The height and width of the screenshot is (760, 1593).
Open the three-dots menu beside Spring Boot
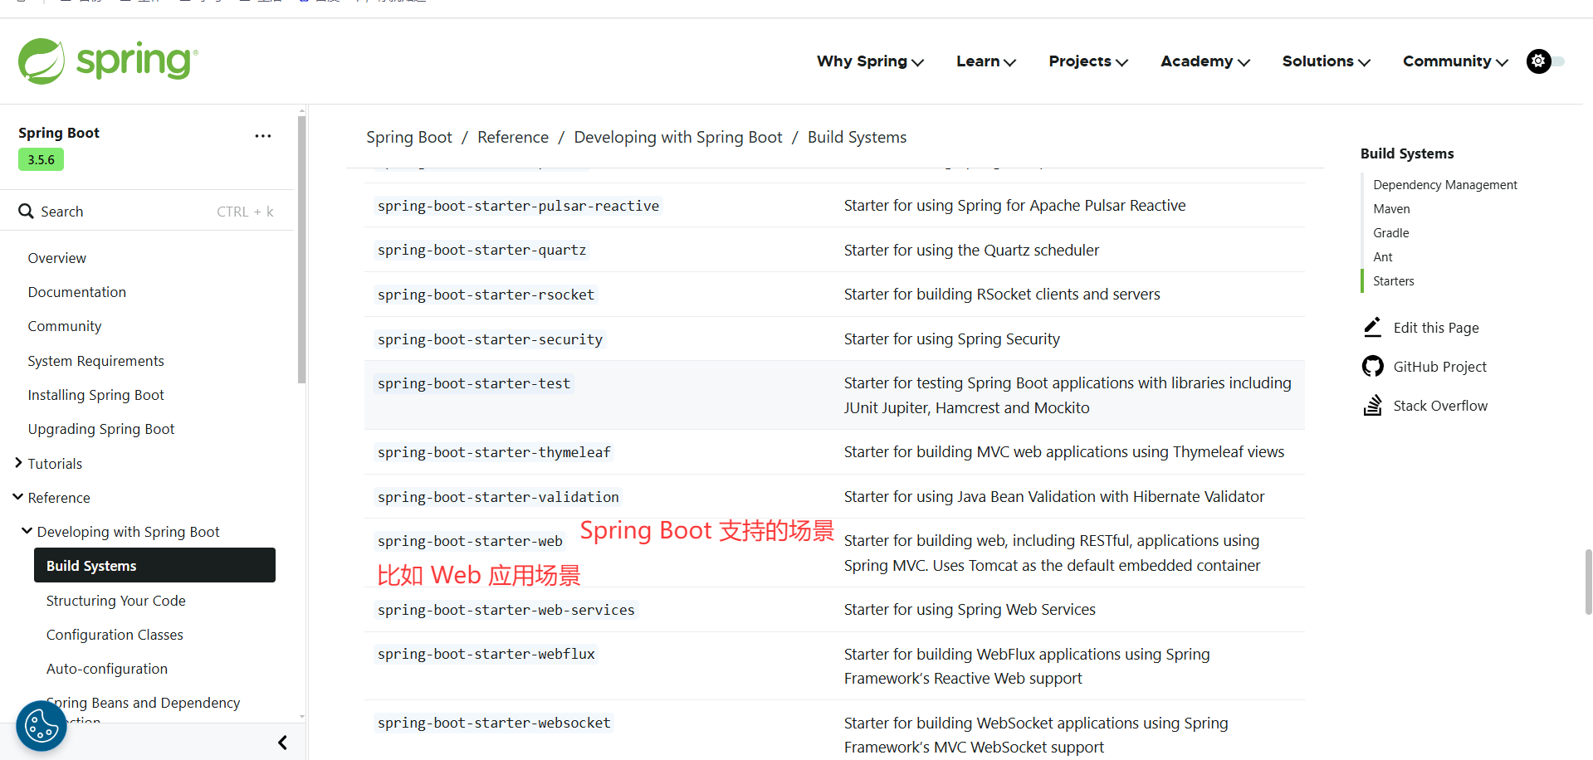tap(263, 136)
